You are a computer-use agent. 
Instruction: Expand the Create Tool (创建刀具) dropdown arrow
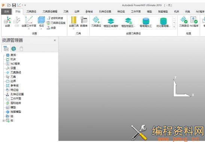pyautogui.click(x=74, y=29)
